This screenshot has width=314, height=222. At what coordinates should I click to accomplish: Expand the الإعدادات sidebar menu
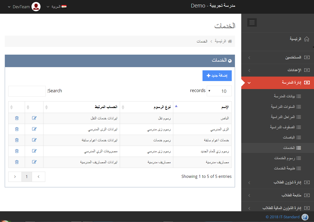click(277, 70)
